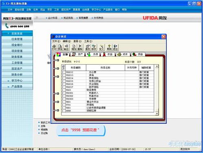Click the 外币种类 shortcut link
The image size is (203, 153).
98,18
